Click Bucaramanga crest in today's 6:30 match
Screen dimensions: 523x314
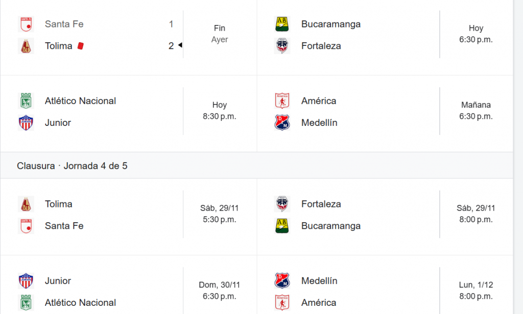282,24
